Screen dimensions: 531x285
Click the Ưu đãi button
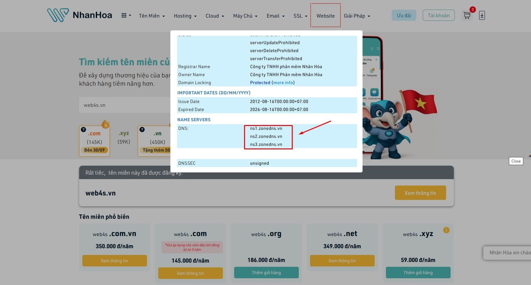[404, 15]
